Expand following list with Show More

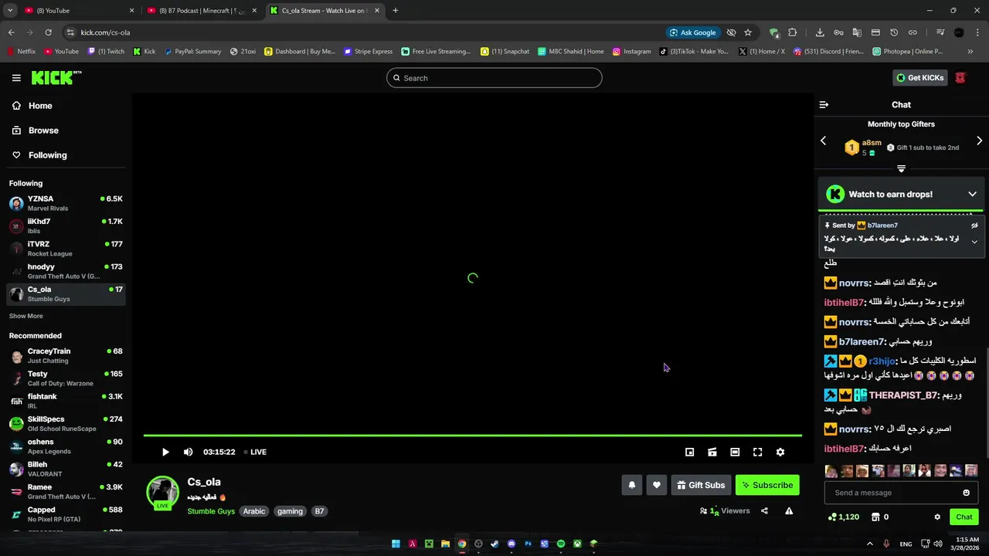pos(25,316)
